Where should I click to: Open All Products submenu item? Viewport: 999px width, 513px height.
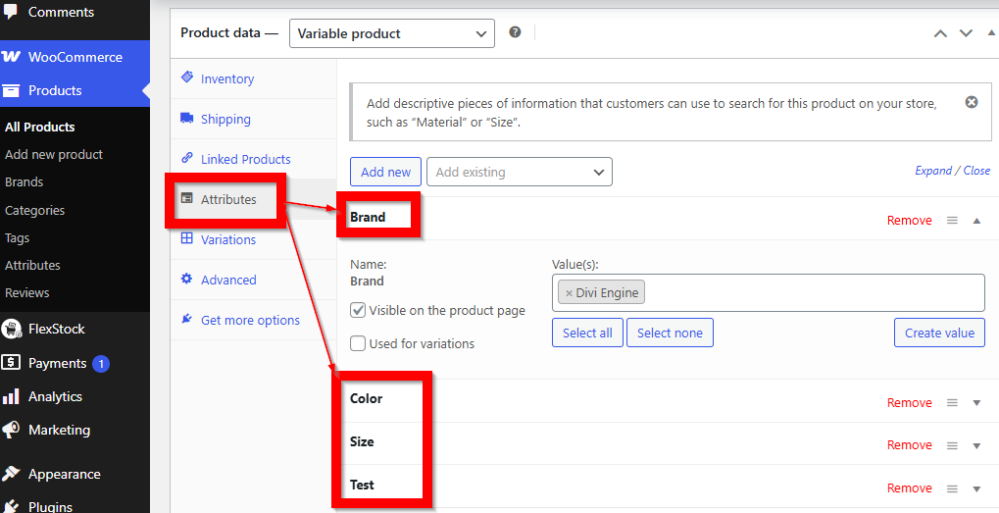tap(40, 127)
